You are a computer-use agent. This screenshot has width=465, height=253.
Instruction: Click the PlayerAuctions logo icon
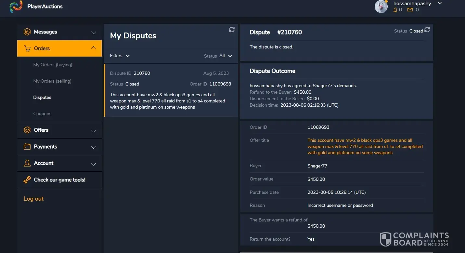[16, 7]
